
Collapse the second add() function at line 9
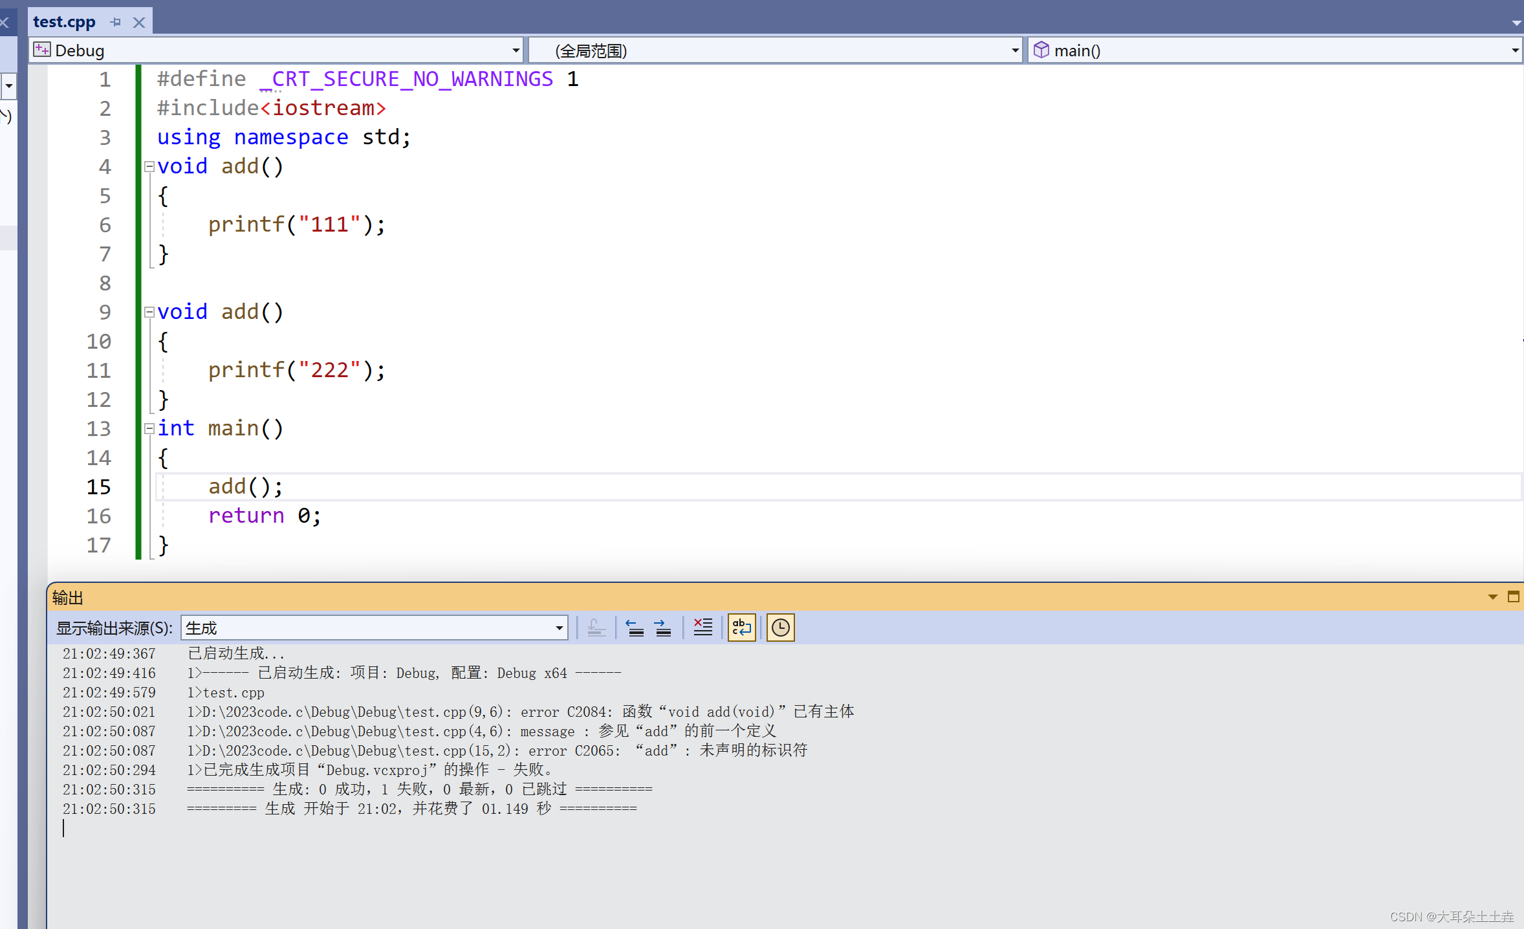[149, 312]
